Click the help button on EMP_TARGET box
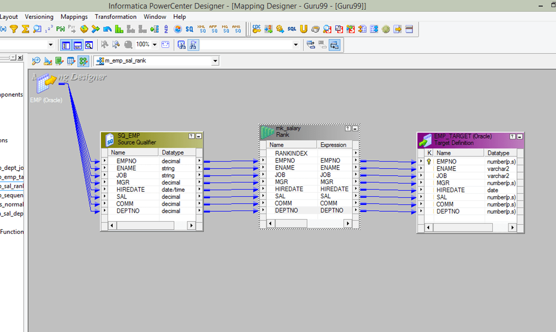This screenshot has width=556, height=332. tap(512, 137)
